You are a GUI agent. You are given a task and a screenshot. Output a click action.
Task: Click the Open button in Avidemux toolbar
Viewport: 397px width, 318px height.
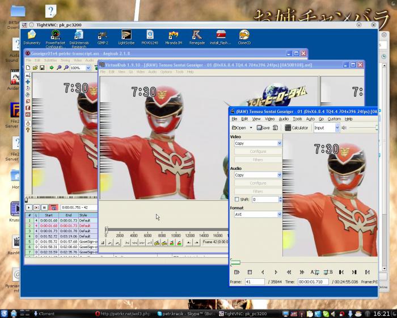click(239, 128)
